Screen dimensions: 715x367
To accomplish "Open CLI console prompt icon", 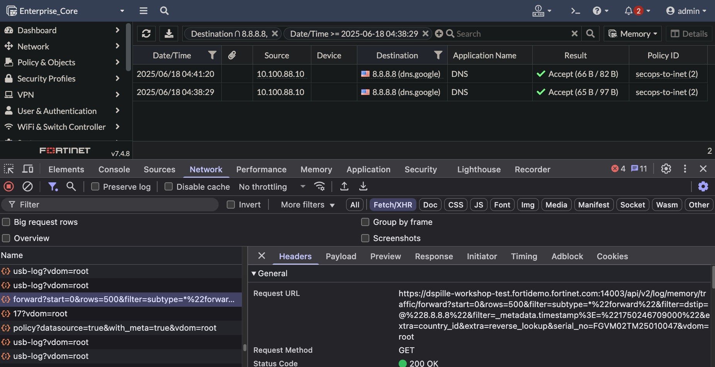I will [x=576, y=11].
